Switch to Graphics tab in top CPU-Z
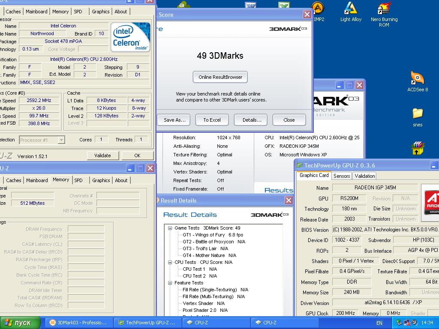The width and height of the screenshot is (439, 329). pyautogui.click(x=100, y=12)
